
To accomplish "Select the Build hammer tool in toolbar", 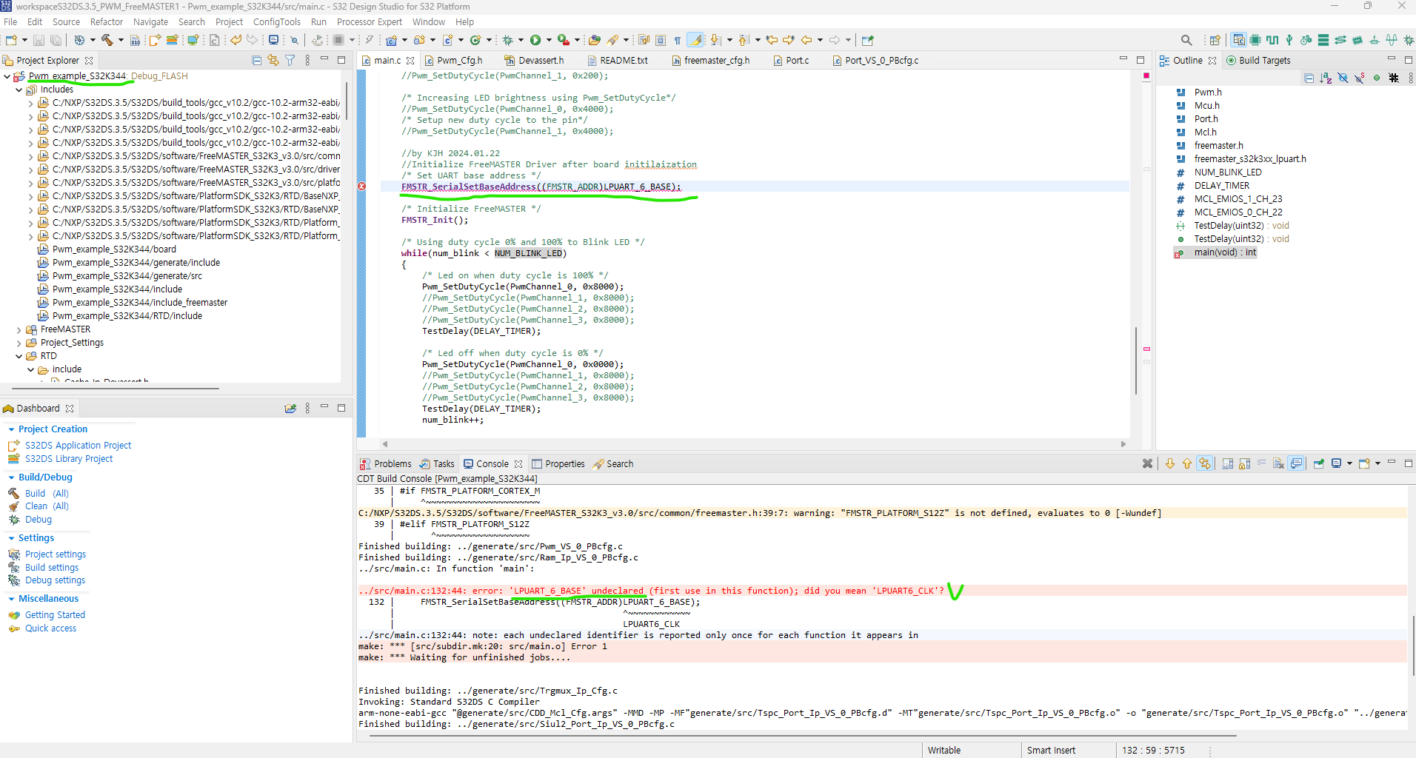I will 108,41.
